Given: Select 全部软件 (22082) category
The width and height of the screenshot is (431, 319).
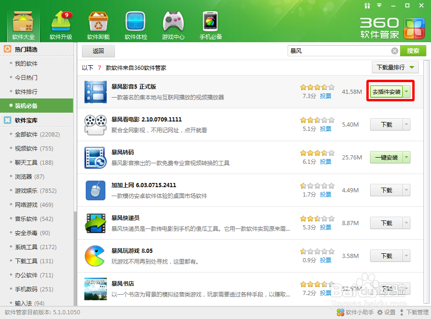Looking at the screenshot, I should pos(37,134).
